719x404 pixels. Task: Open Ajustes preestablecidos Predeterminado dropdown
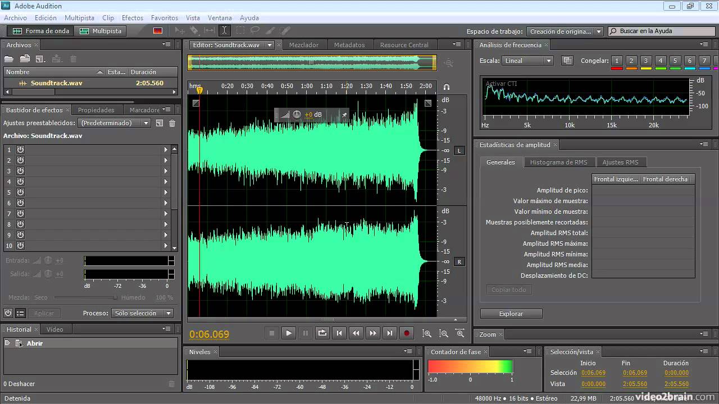pyautogui.click(x=115, y=123)
